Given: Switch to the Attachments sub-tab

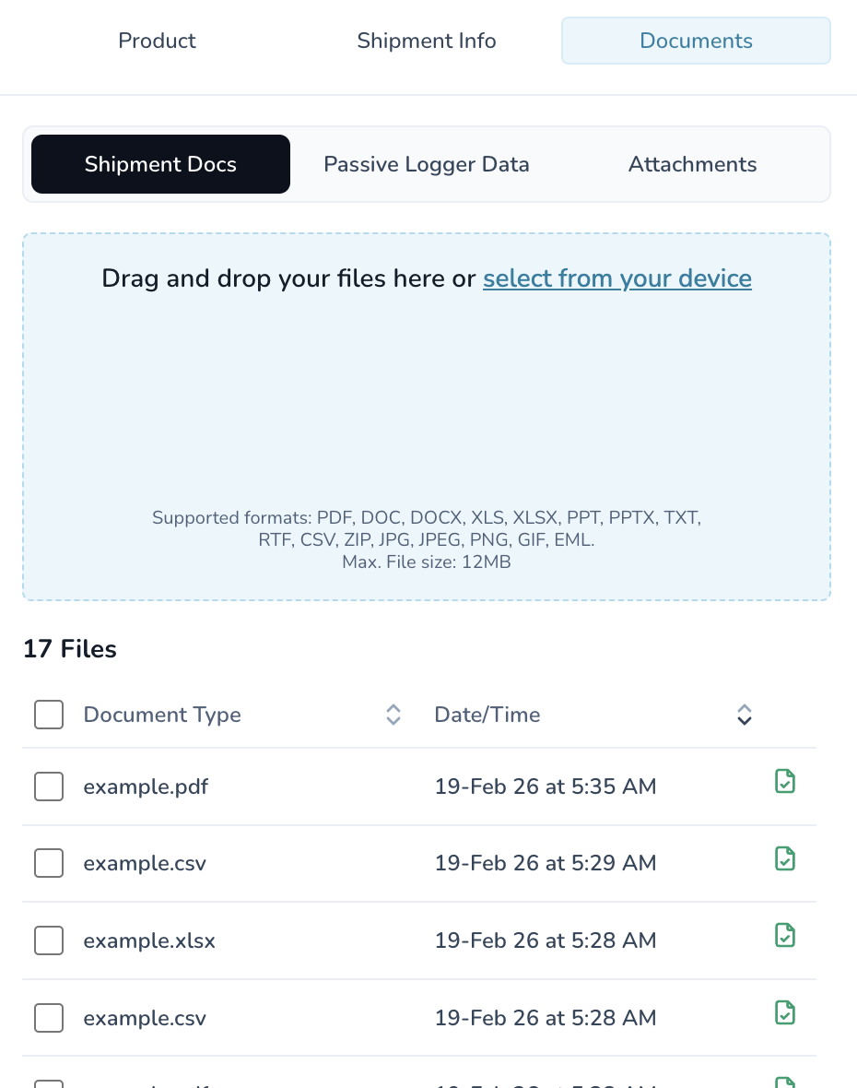Looking at the screenshot, I should tap(692, 164).
